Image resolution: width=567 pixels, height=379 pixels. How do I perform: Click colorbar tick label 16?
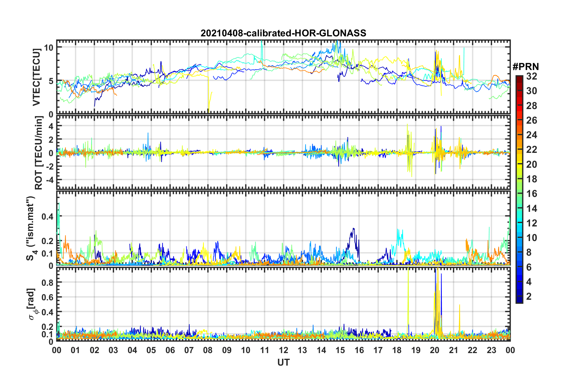pyautogui.click(x=532, y=194)
